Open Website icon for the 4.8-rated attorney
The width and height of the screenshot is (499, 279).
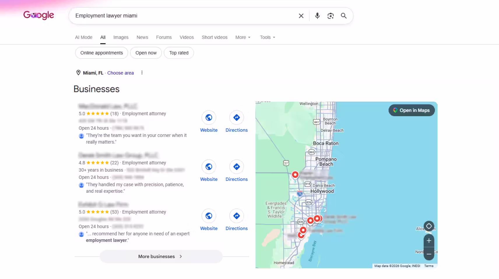(209, 167)
